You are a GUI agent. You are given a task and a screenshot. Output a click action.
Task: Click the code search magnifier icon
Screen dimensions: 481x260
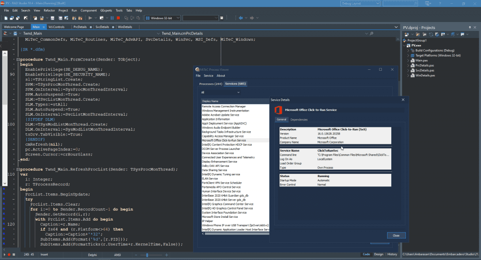click(x=372, y=33)
